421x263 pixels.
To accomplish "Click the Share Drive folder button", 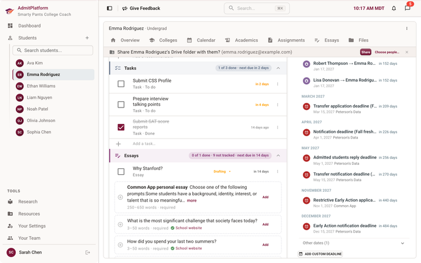I will (x=365, y=52).
